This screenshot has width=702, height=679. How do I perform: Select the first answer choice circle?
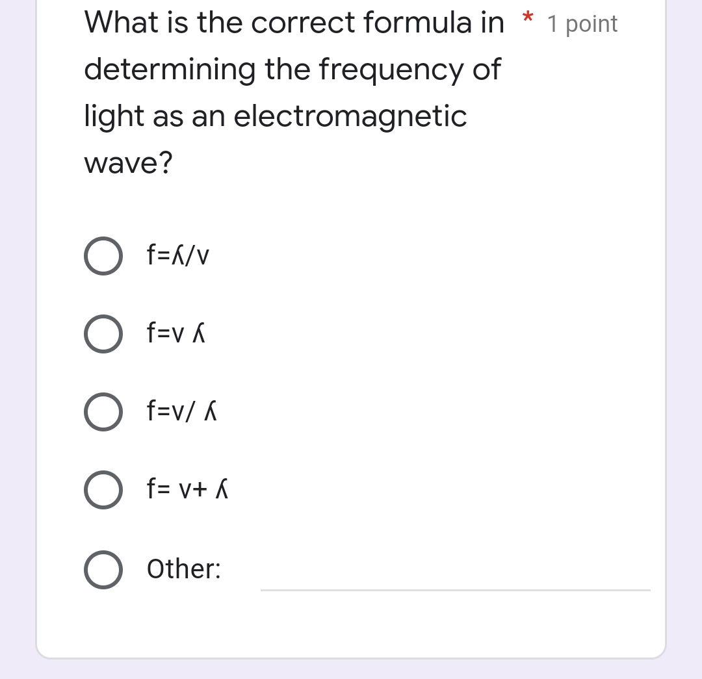pyautogui.click(x=103, y=255)
